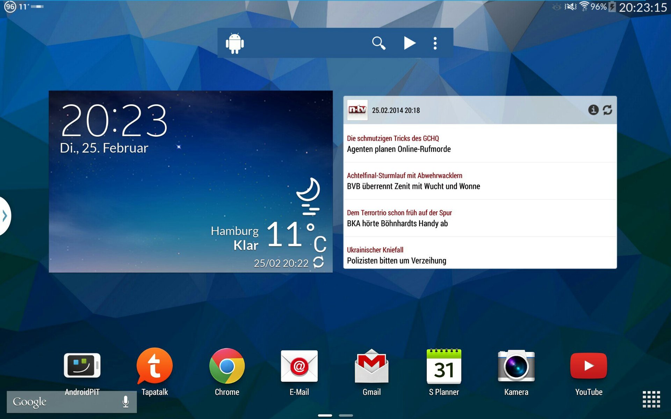This screenshot has width=671, height=419.
Task: Tap the Android robot icon in widget
Action: 235,43
